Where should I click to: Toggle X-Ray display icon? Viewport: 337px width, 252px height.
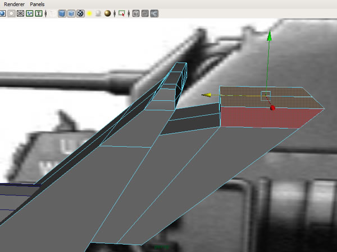tap(135, 13)
